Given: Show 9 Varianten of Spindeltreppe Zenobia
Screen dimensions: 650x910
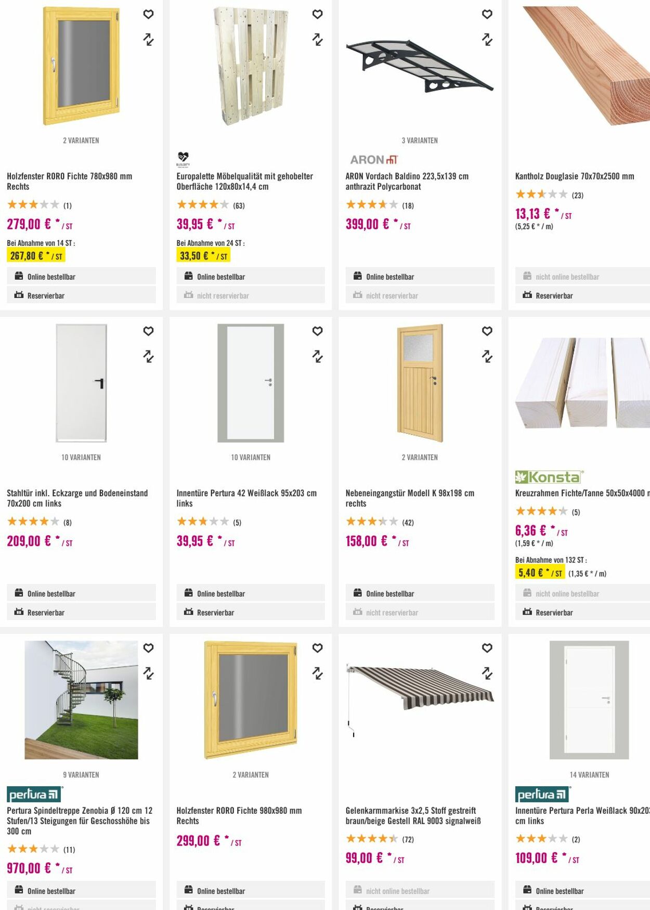Looking at the screenshot, I should coord(81,775).
